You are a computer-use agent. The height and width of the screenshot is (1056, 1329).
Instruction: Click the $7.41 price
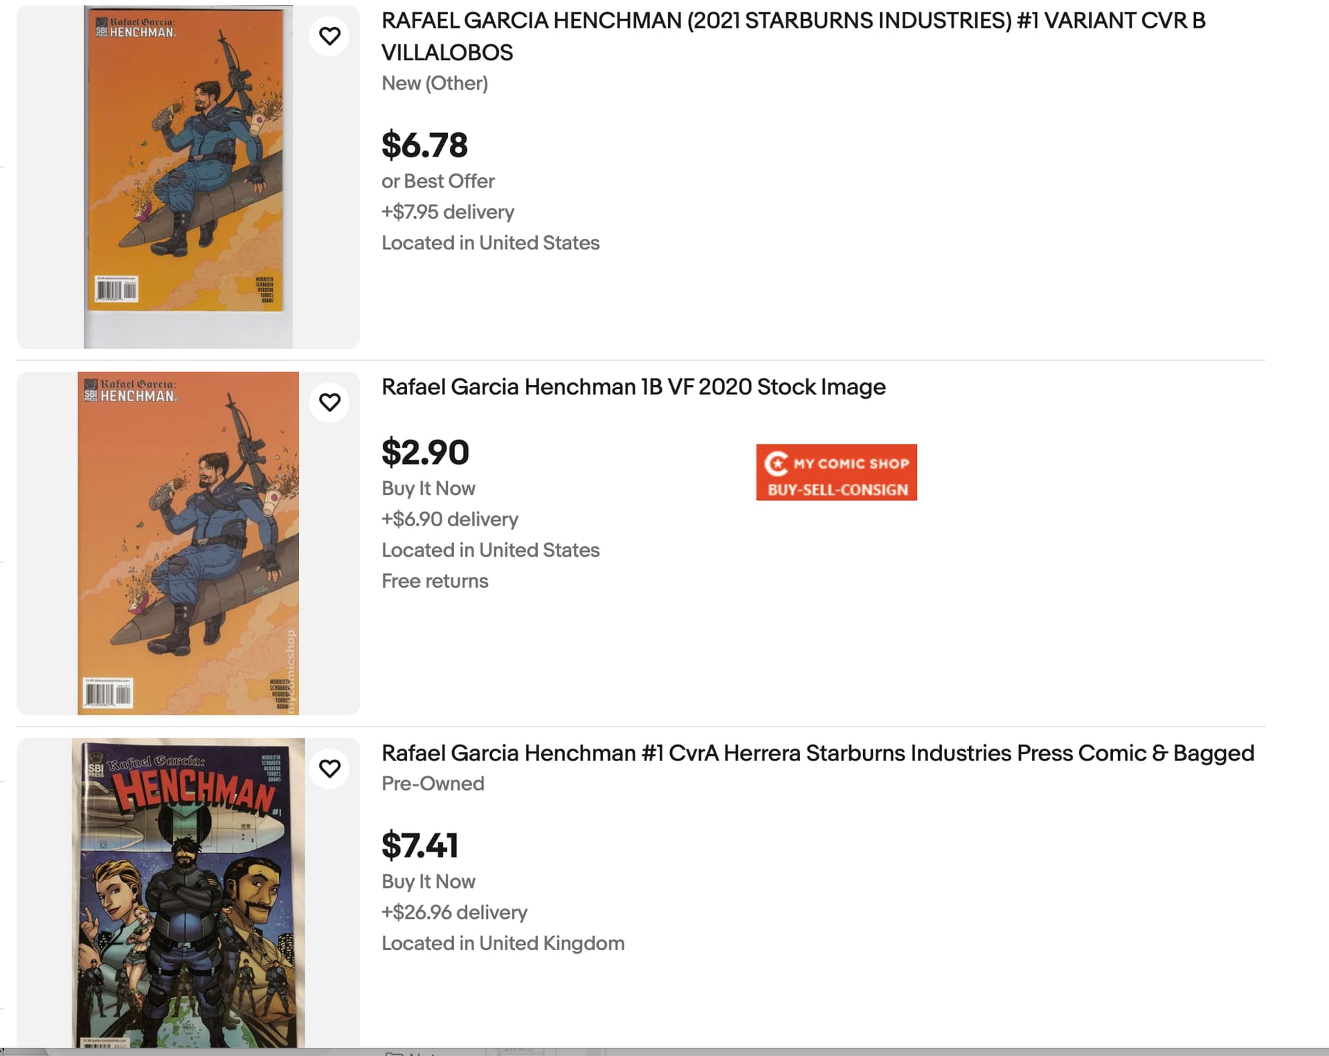(419, 845)
